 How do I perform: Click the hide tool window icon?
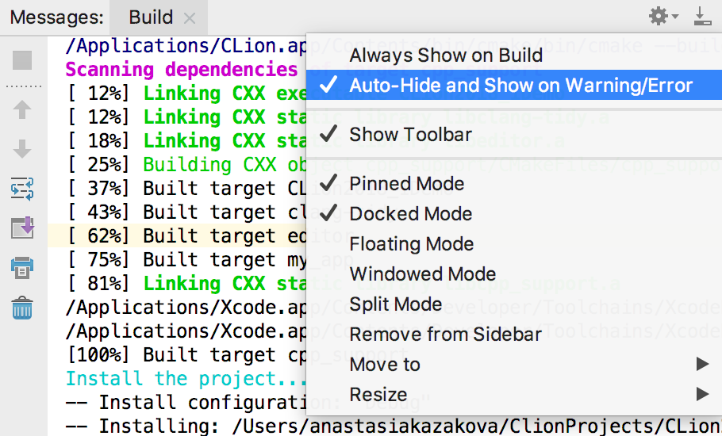(x=703, y=16)
